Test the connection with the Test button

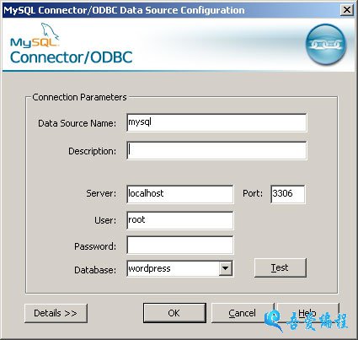(x=280, y=267)
